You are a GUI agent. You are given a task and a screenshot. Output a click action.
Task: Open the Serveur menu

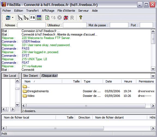tap(83, 11)
